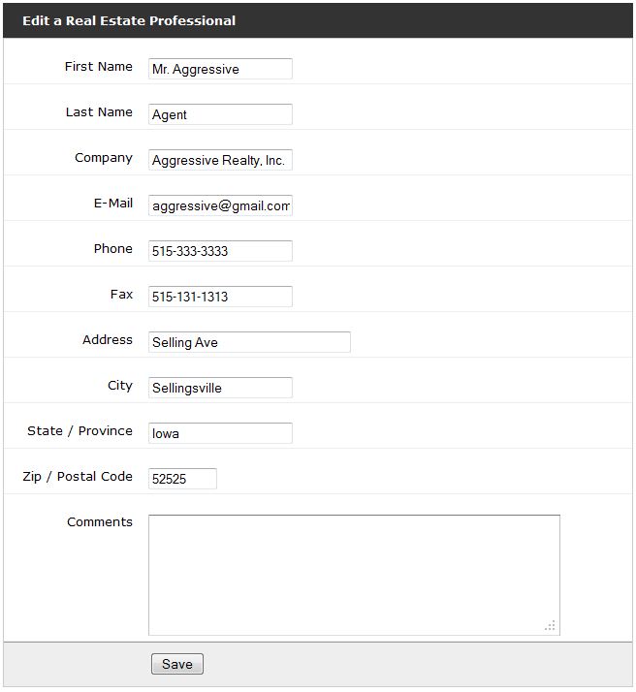Click the Save button
The width and height of the screenshot is (636, 692).
click(x=177, y=664)
